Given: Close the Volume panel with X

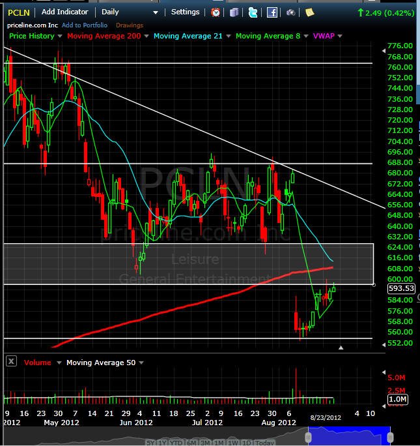Looking at the screenshot, I should click(11, 361).
